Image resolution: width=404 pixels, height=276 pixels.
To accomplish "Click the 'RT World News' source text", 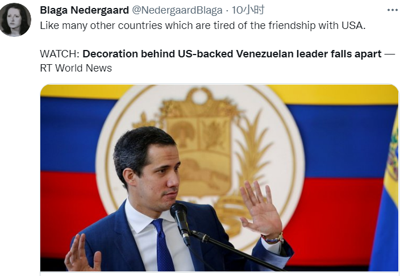I will click(76, 68).
